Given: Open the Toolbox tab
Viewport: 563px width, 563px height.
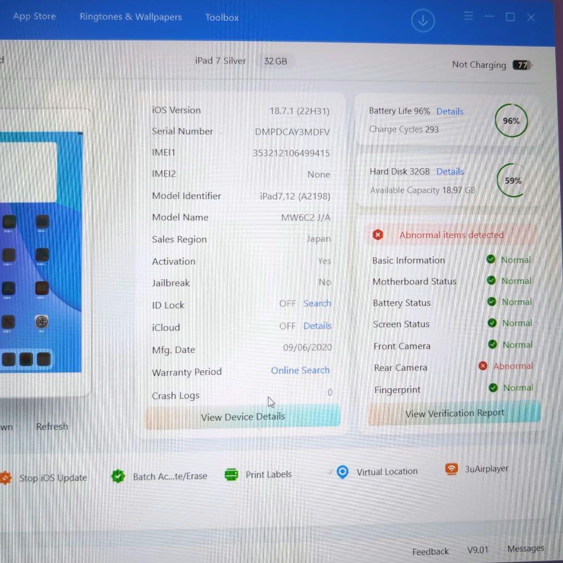Looking at the screenshot, I should [222, 18].
